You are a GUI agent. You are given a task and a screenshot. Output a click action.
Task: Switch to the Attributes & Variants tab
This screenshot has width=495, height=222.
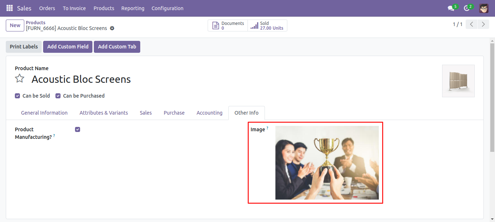coord(104,113)
